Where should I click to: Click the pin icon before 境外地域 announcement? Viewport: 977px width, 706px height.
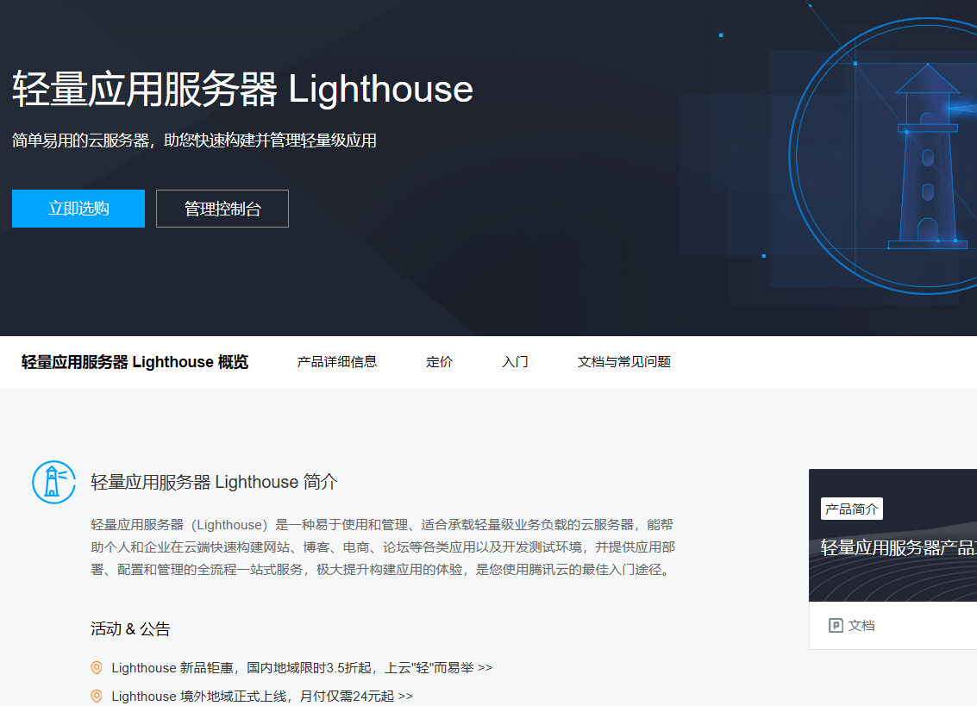(x=97, y=696)
